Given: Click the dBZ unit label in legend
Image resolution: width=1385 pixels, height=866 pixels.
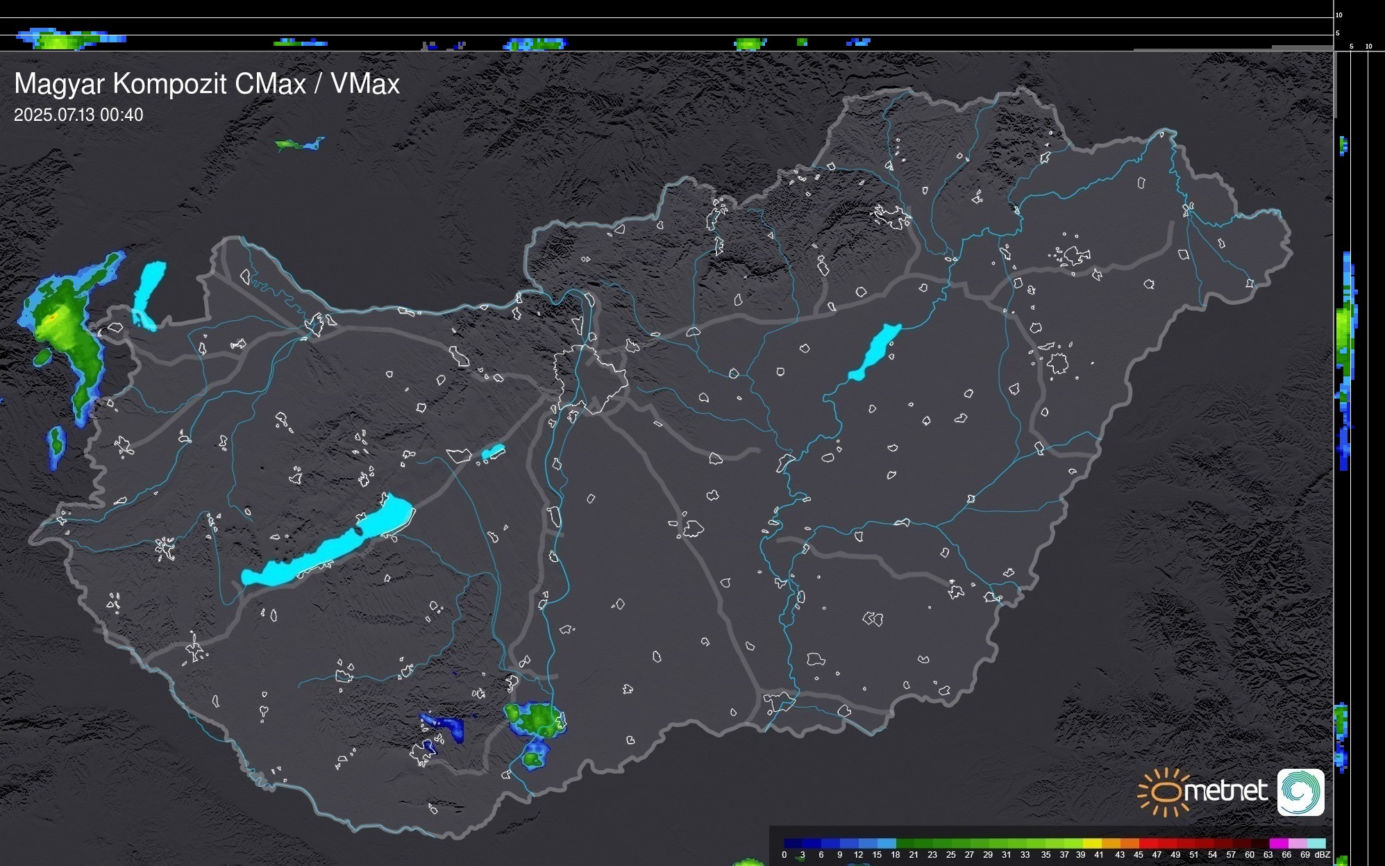Looking at the screenshot, I should click(1323, 855).
